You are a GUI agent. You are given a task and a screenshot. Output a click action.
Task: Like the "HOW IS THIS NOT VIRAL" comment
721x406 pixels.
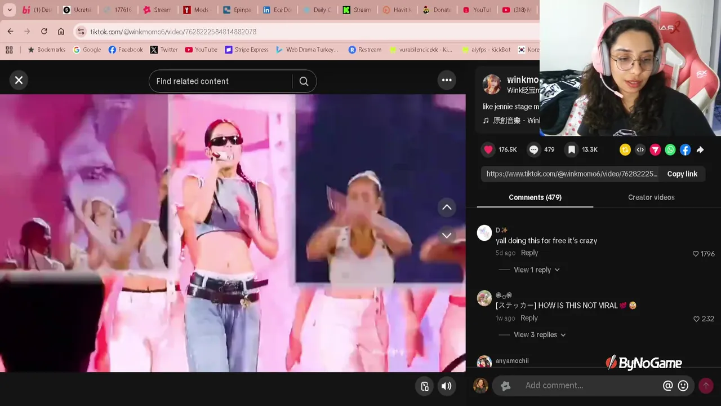(x=696, y=319)
